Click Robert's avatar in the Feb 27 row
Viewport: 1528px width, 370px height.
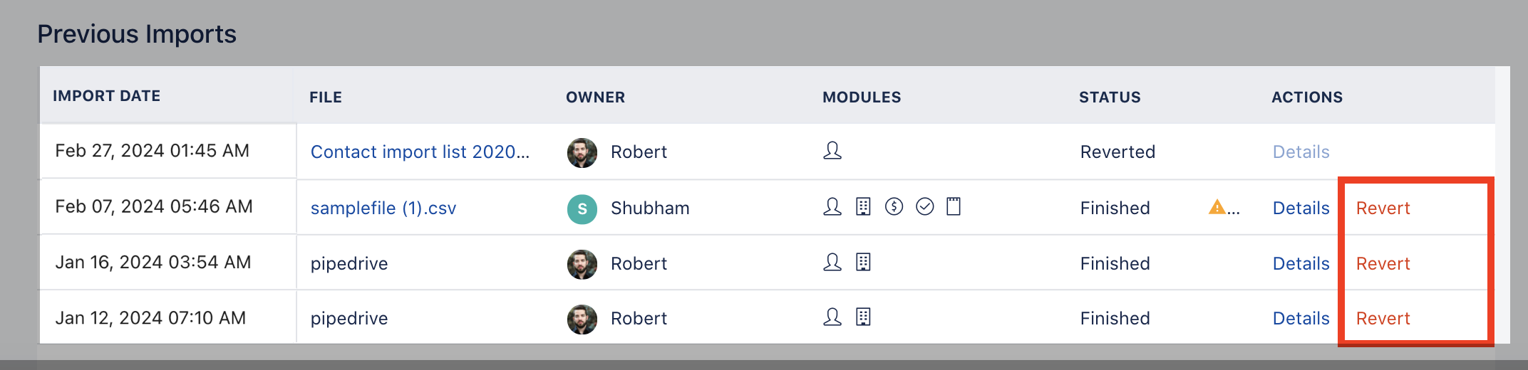coord(582,152)
